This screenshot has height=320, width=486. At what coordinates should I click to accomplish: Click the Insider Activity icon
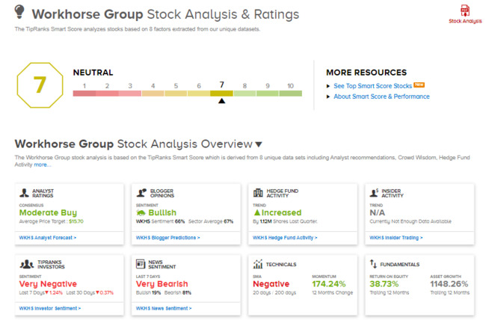375,194
